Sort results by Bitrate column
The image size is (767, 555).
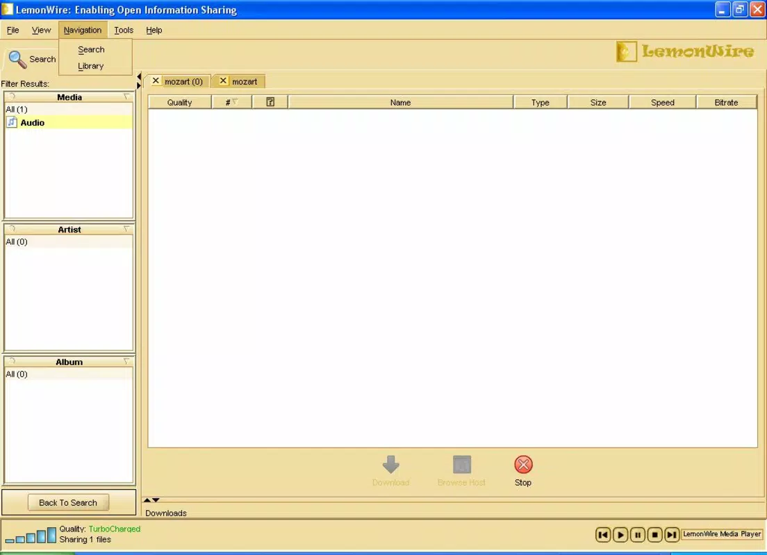tap(727, 102)
